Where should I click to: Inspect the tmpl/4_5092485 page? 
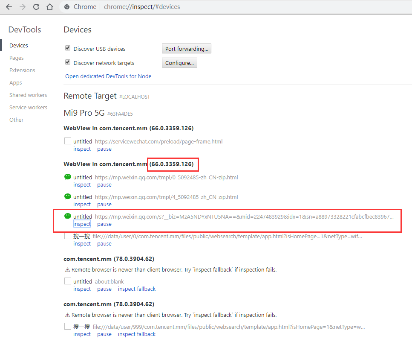click(x=82, y=205)
